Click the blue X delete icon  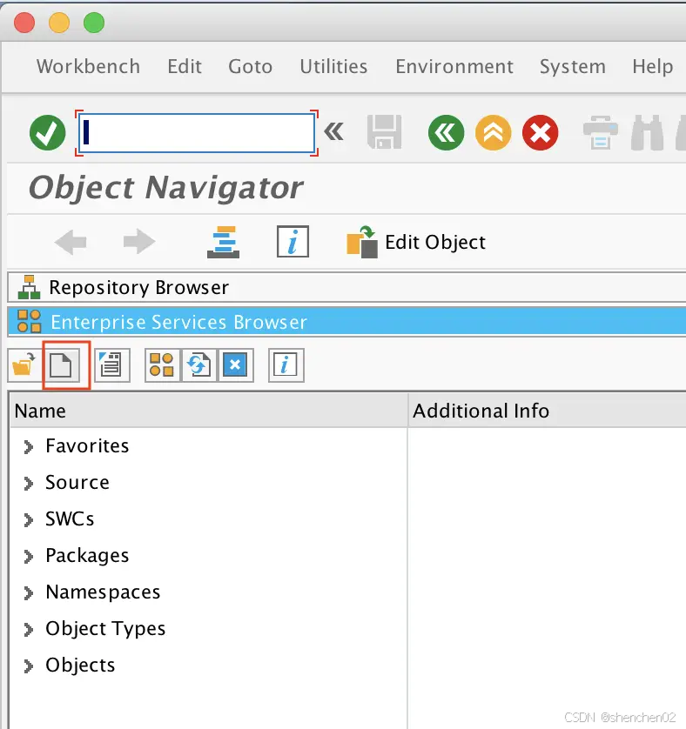click(236, 365)
